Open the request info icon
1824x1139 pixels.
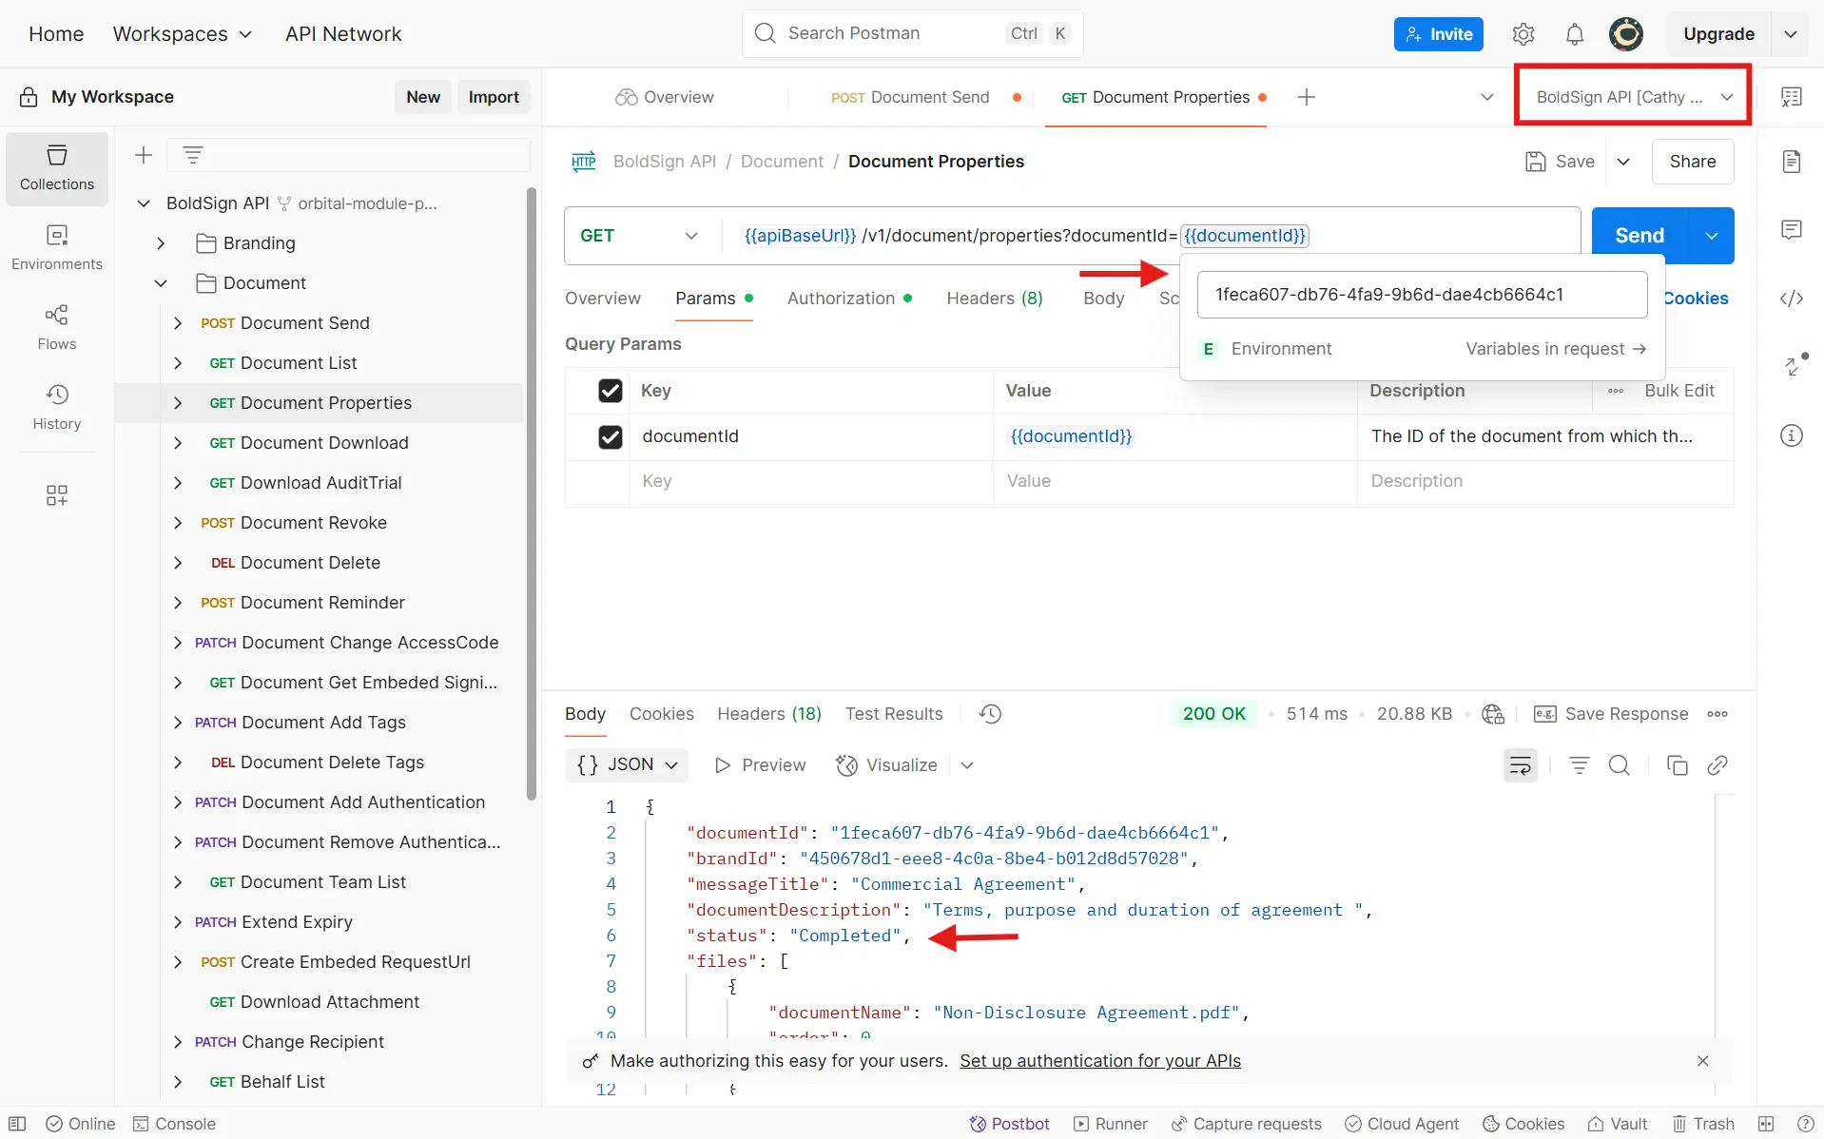point(1792,435)
